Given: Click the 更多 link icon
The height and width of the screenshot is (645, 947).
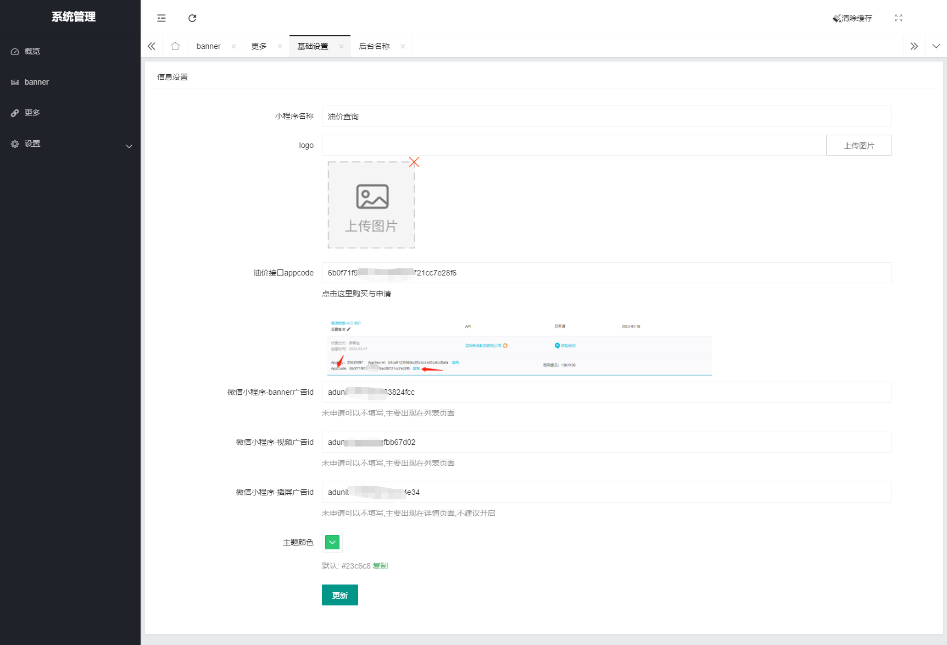Looking at the screenshot, I should click(15, 113).
